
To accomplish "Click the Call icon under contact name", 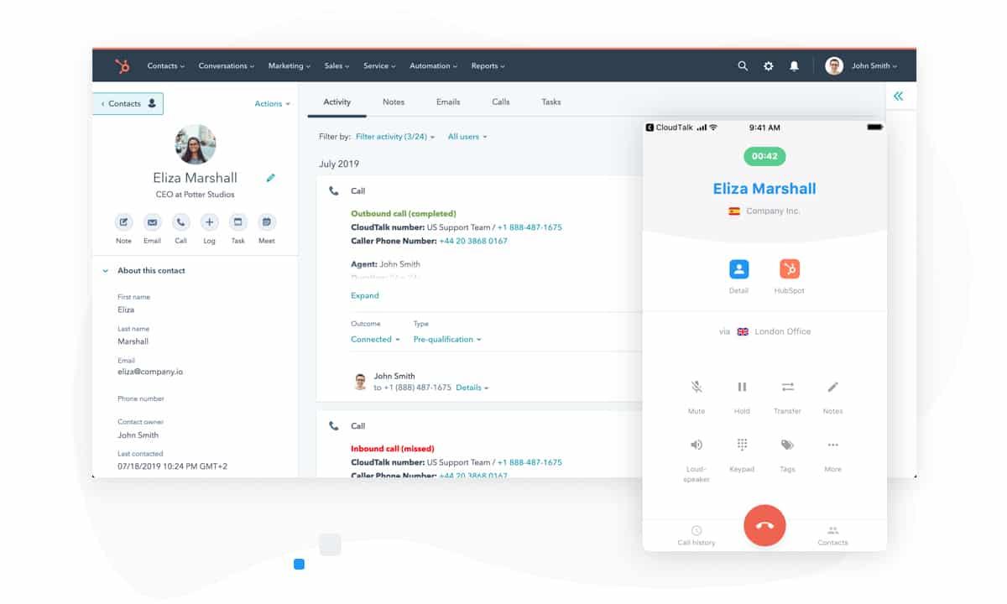I will coord(180,222).
